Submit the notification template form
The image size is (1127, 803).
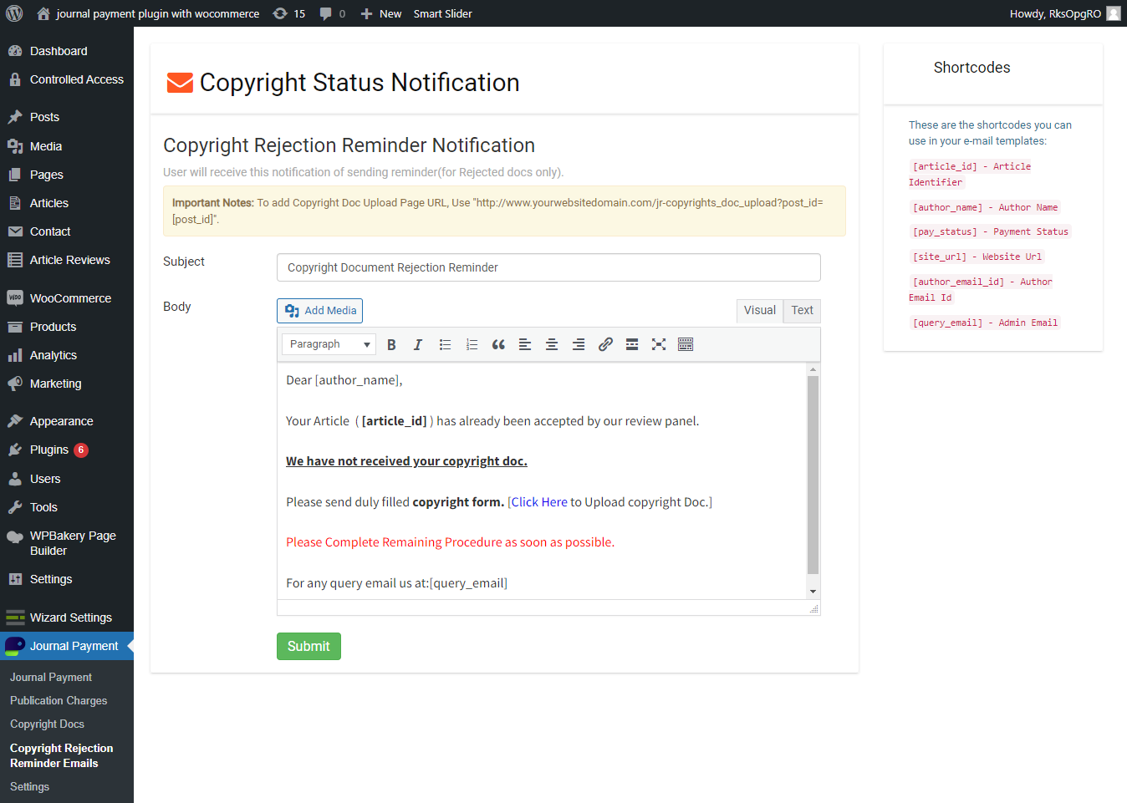[x=309, y=646]
